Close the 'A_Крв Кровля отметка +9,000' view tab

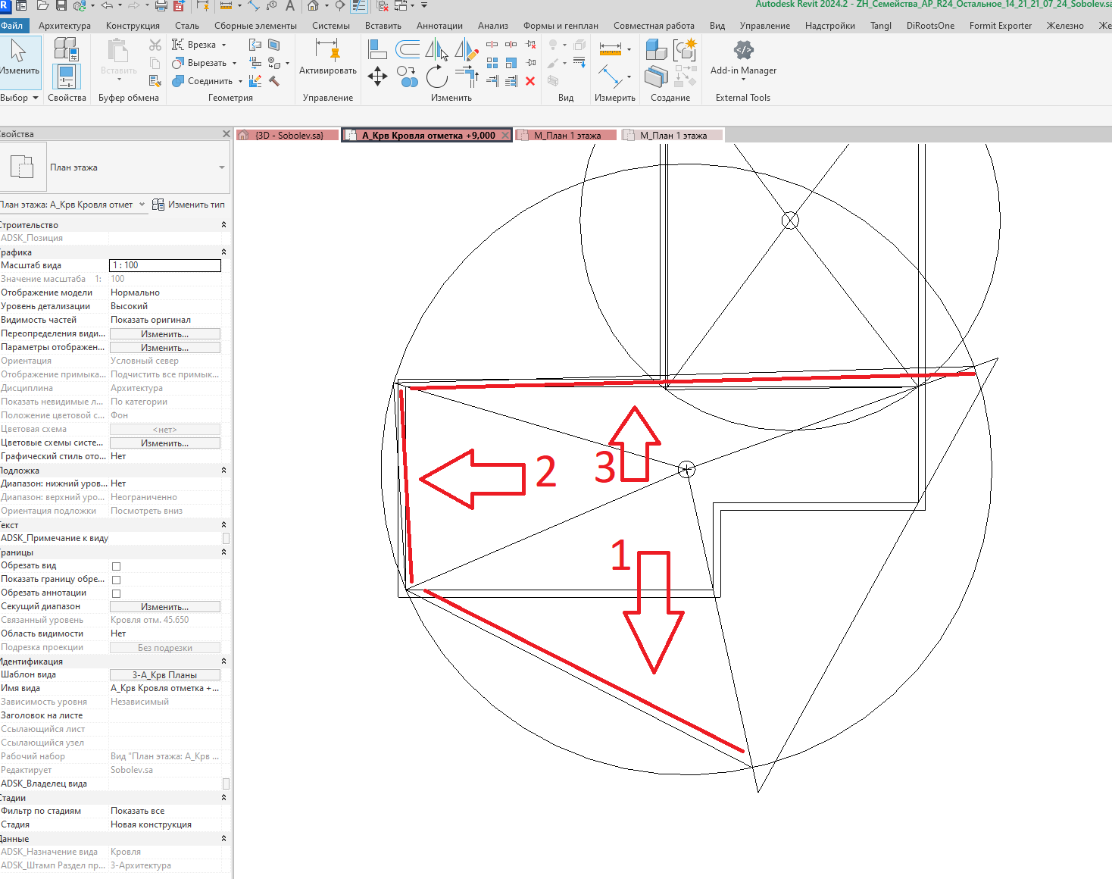click(505, 136)
